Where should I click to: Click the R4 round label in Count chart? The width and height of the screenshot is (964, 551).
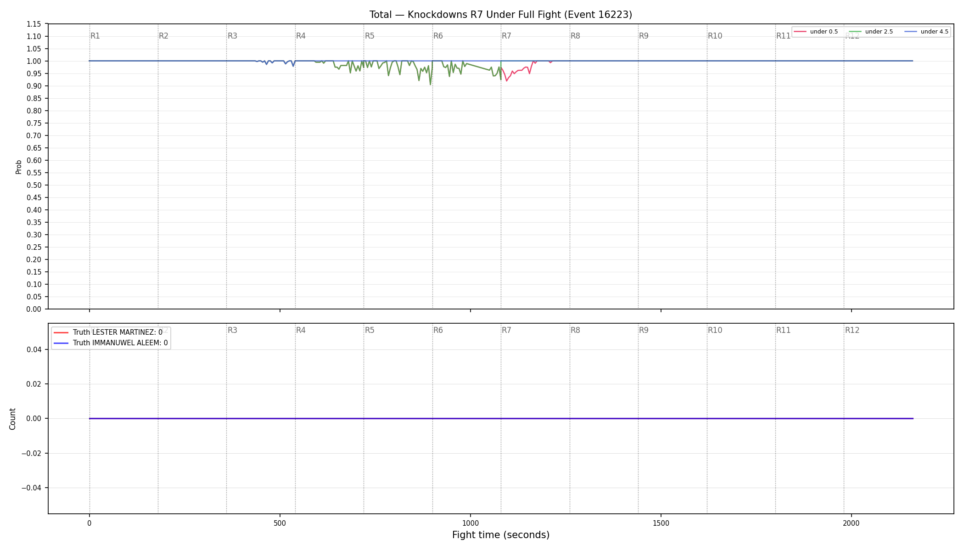coord(301,330)
